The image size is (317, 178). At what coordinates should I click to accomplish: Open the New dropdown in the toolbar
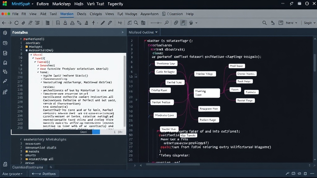(291, 23)
